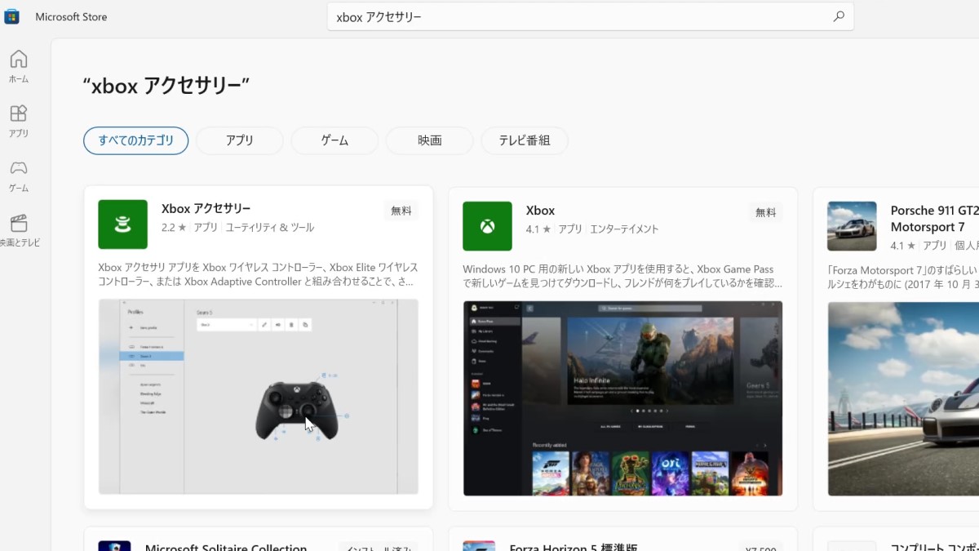Click the 無料 button on Xbox card
This screenshot has width=979, height=551.
pos(766,212)
